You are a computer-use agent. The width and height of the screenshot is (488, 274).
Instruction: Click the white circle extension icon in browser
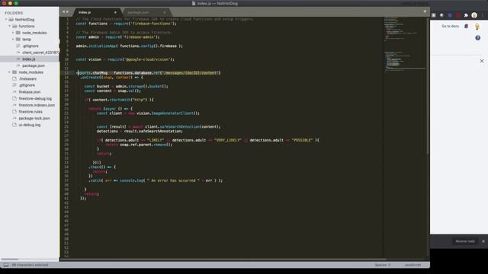click(x=441, y=15)
